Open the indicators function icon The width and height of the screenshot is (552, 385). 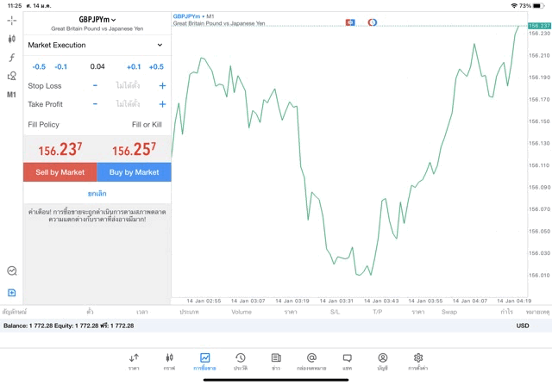click(x=11, y=58)
